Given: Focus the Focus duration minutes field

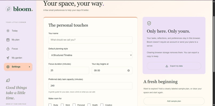Looking at the screenshot, I should pos(69,70).
